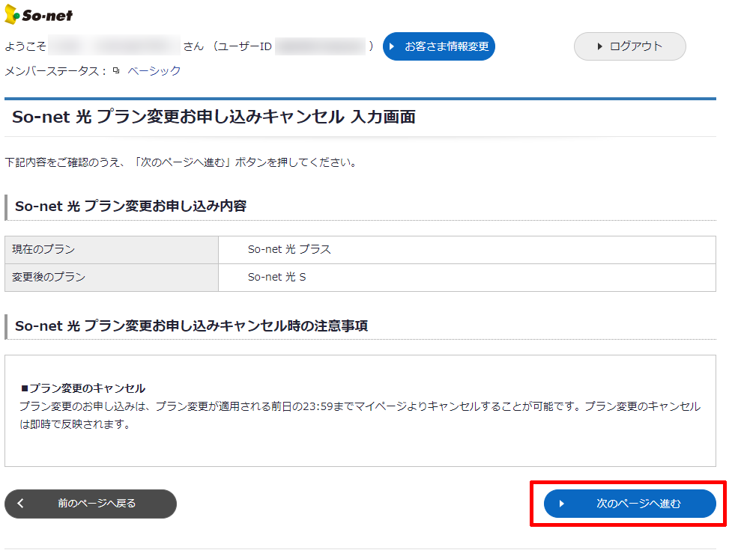
Task: Click the So-net 光 プラス plan value
Action: (x=289, y=250)
